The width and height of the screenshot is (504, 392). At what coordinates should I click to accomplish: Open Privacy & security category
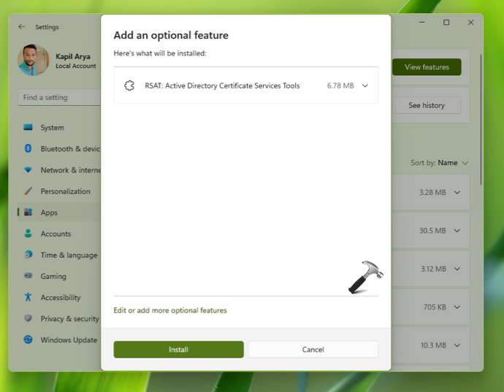pos(59,318)
